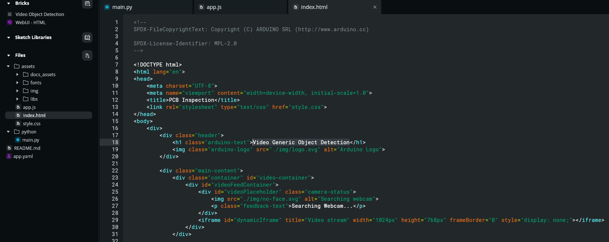Expand the fonts folder arrow
This screenshot has height=242, width=609.
(17, 83)
